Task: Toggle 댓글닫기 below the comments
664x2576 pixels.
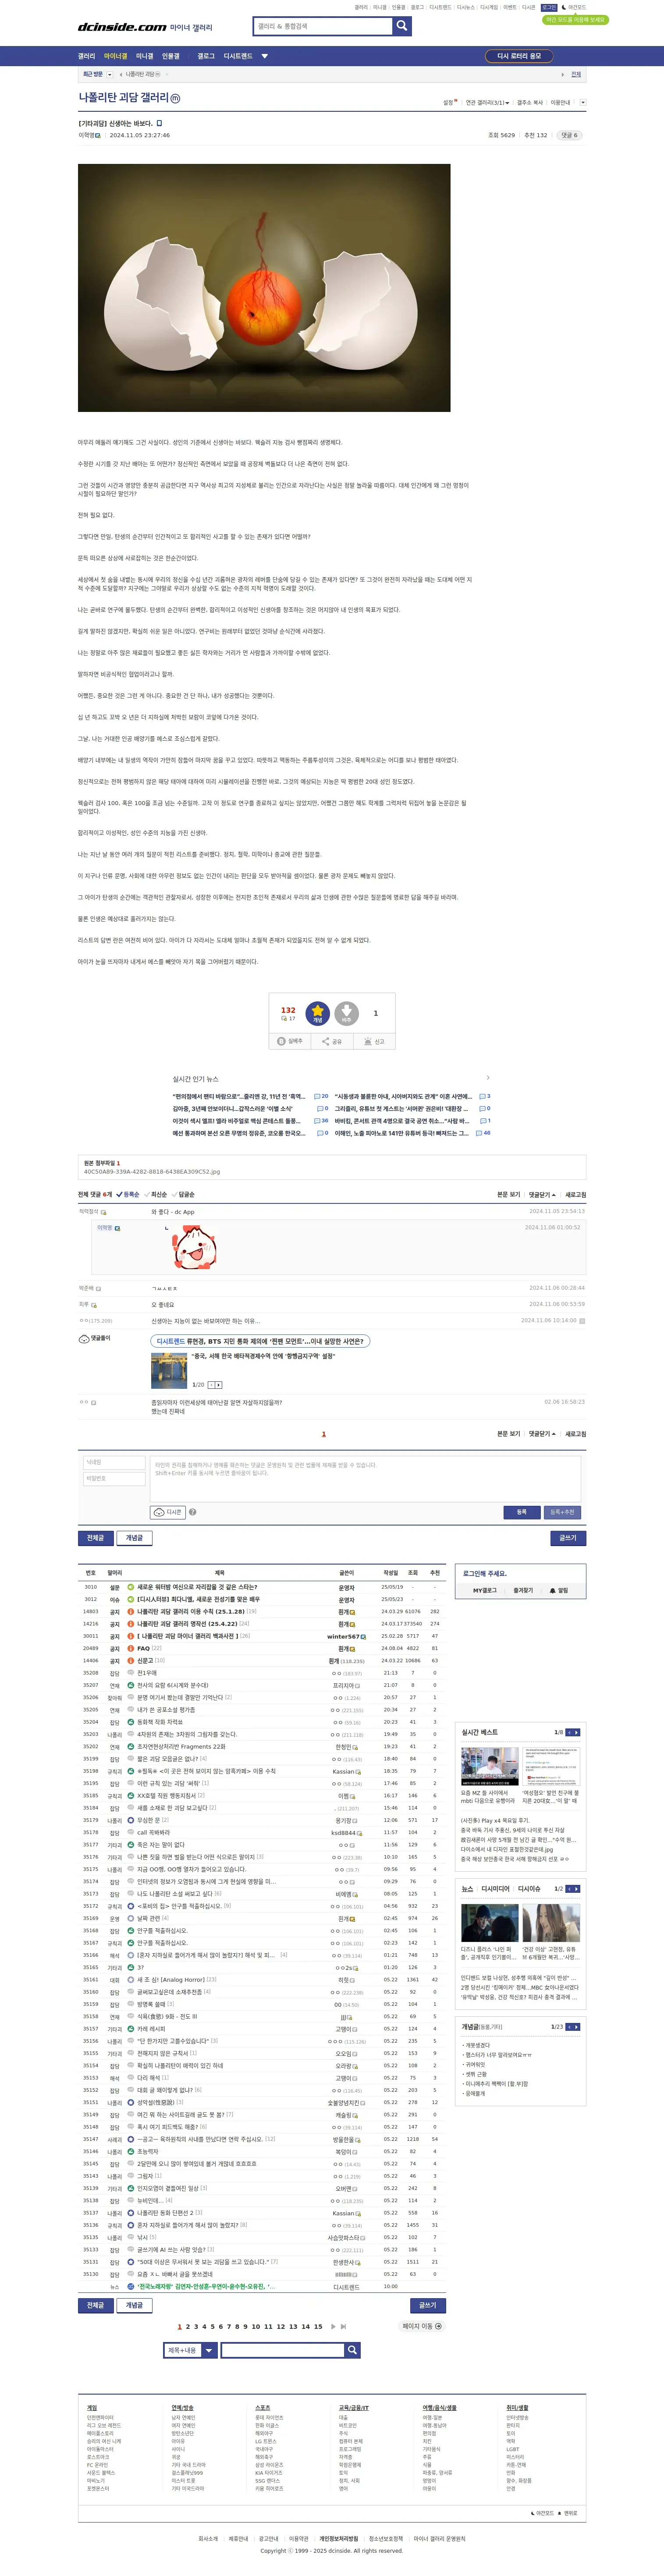Action: pos(542,1433)
